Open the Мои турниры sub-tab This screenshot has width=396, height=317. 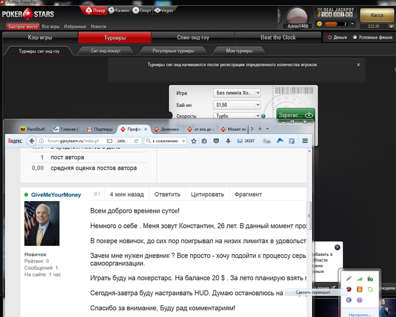point(239,51)
